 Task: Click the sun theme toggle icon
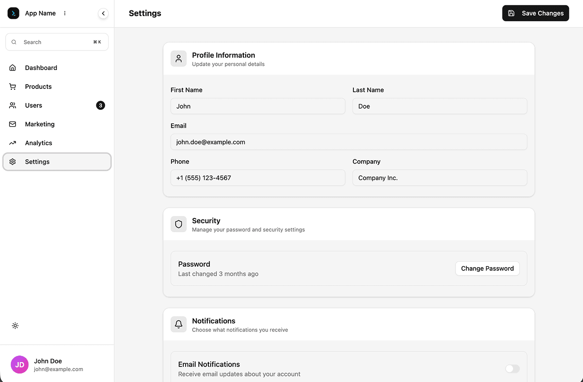coord(15,326)
